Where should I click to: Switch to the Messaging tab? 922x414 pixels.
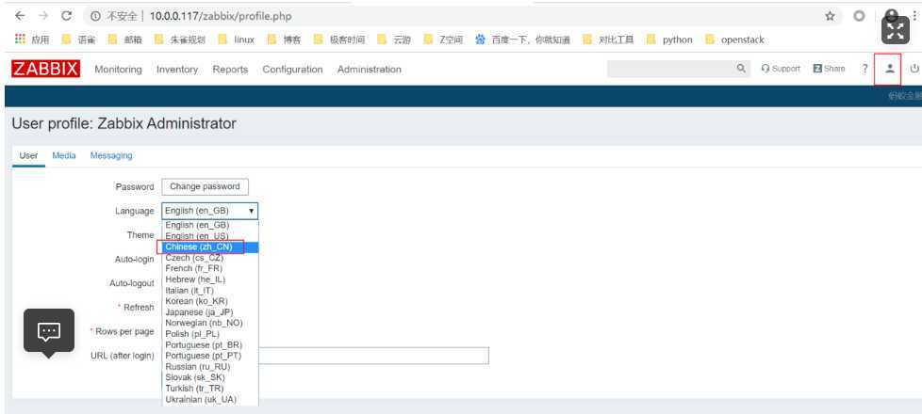[111, 155]
